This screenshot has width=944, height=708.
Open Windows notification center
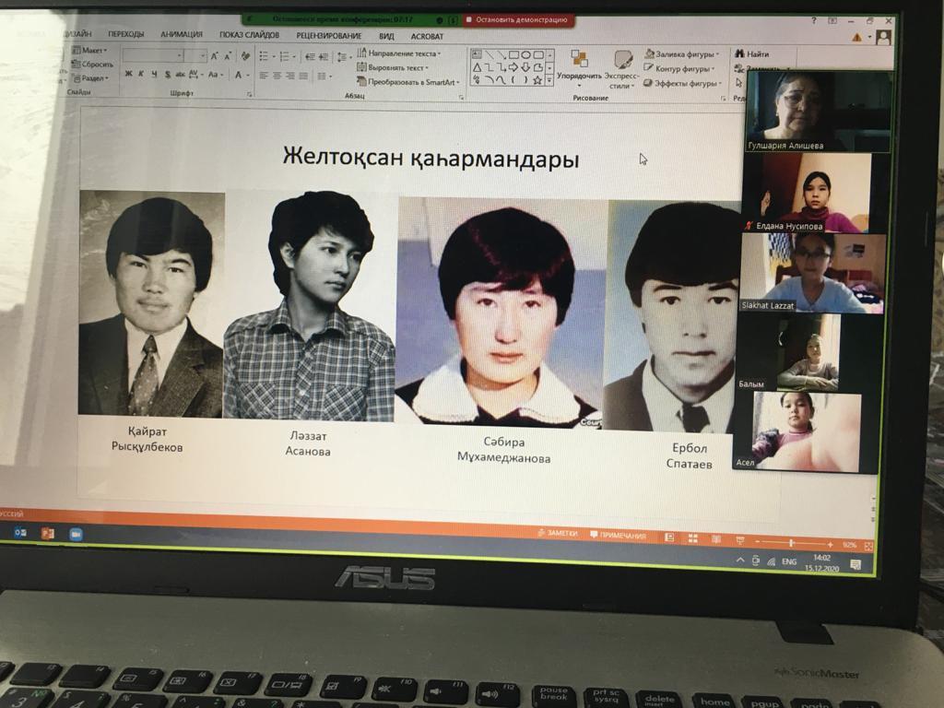[x=855, y=565]
